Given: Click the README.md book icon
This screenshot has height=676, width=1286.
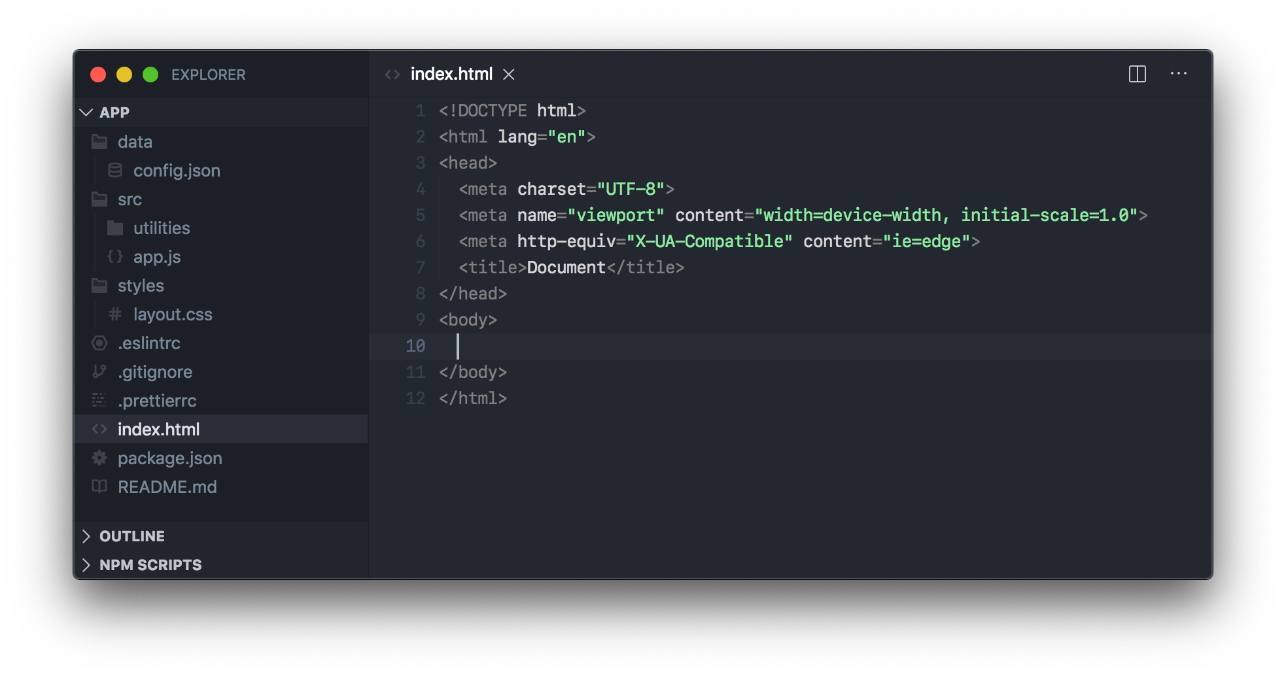Looking at the screenshot, I should (x=99, y=486).
